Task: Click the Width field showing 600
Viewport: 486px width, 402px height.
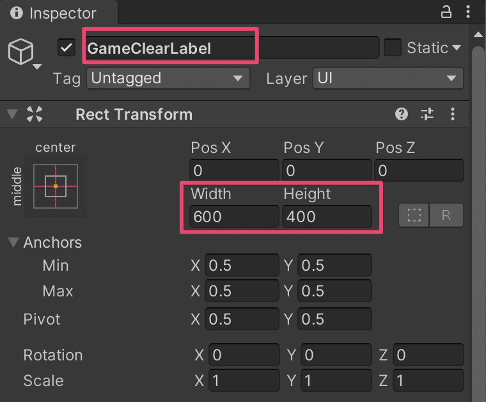Action: coord(234,216)
